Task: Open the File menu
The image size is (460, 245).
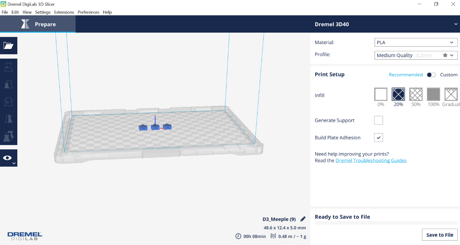Action: click(x=5, y=12)
